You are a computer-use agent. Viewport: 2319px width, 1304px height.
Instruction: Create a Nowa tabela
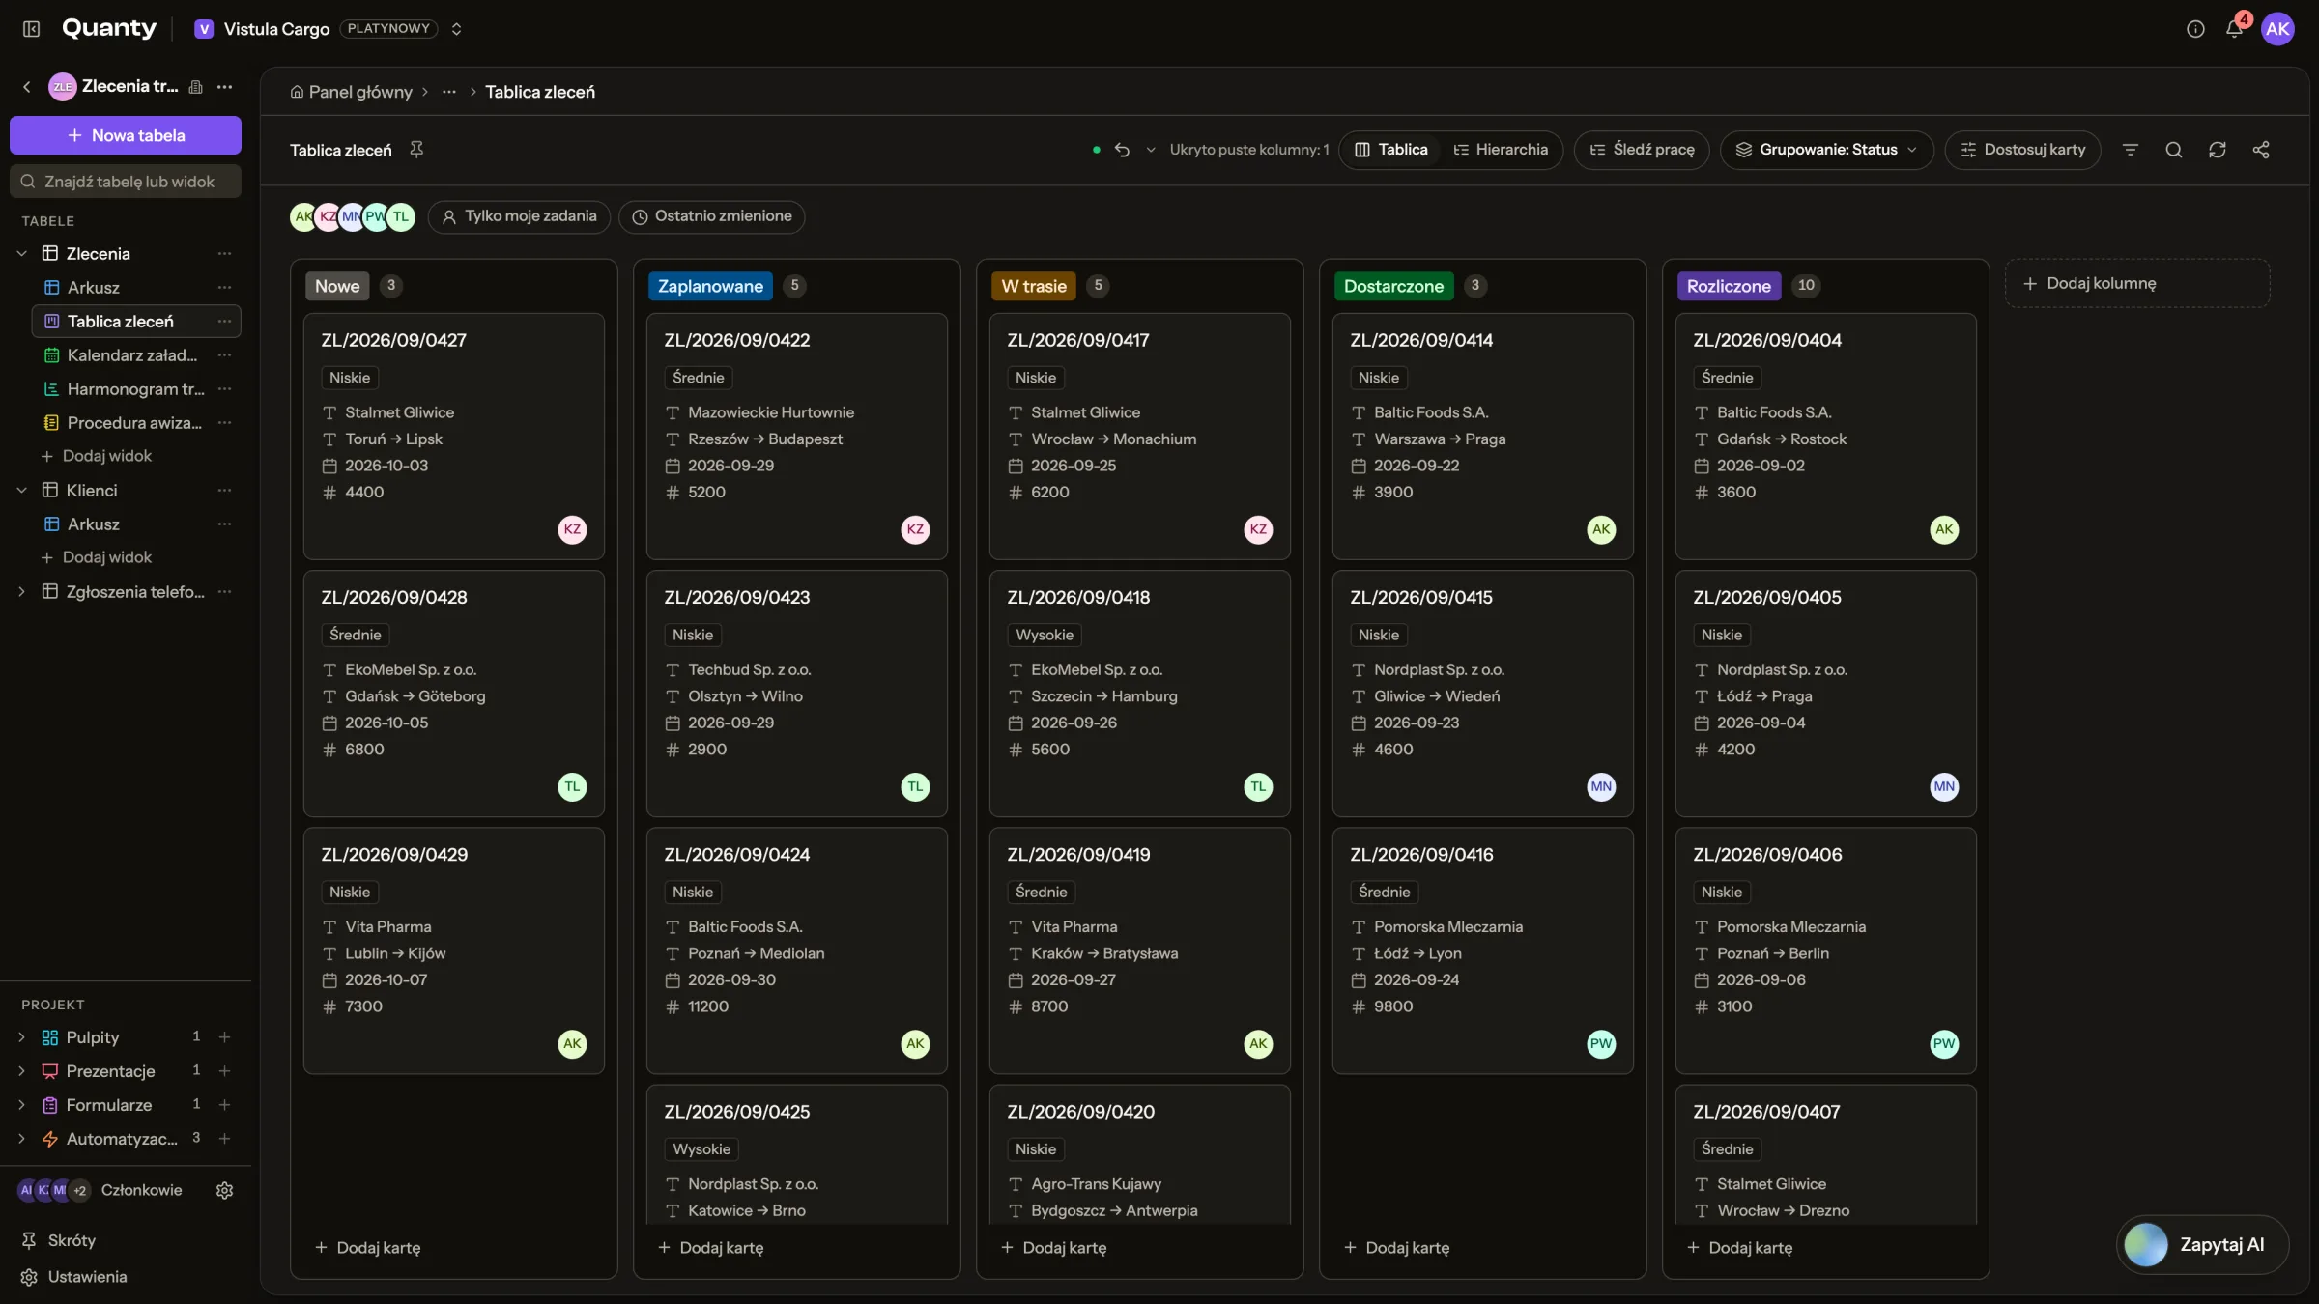coord(126,135)
